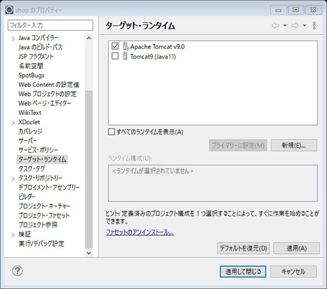Click the ランタイム構成 text box
Viewport: 327px width, 289px height.
(213, 183)
